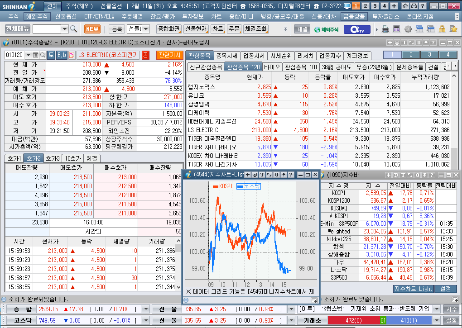Select group button 3 in 주식종합2 window
Screen dimensions: 462x328
coord(429,55)
